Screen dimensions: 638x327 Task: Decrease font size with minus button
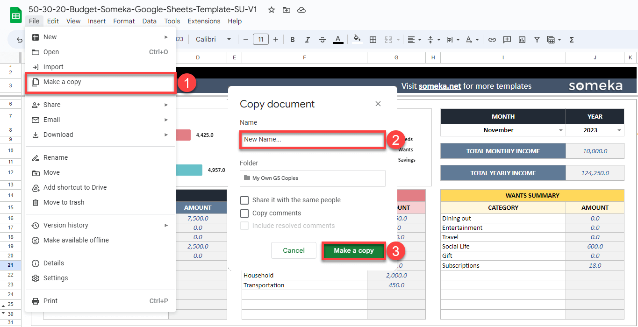tap(246, 39)
